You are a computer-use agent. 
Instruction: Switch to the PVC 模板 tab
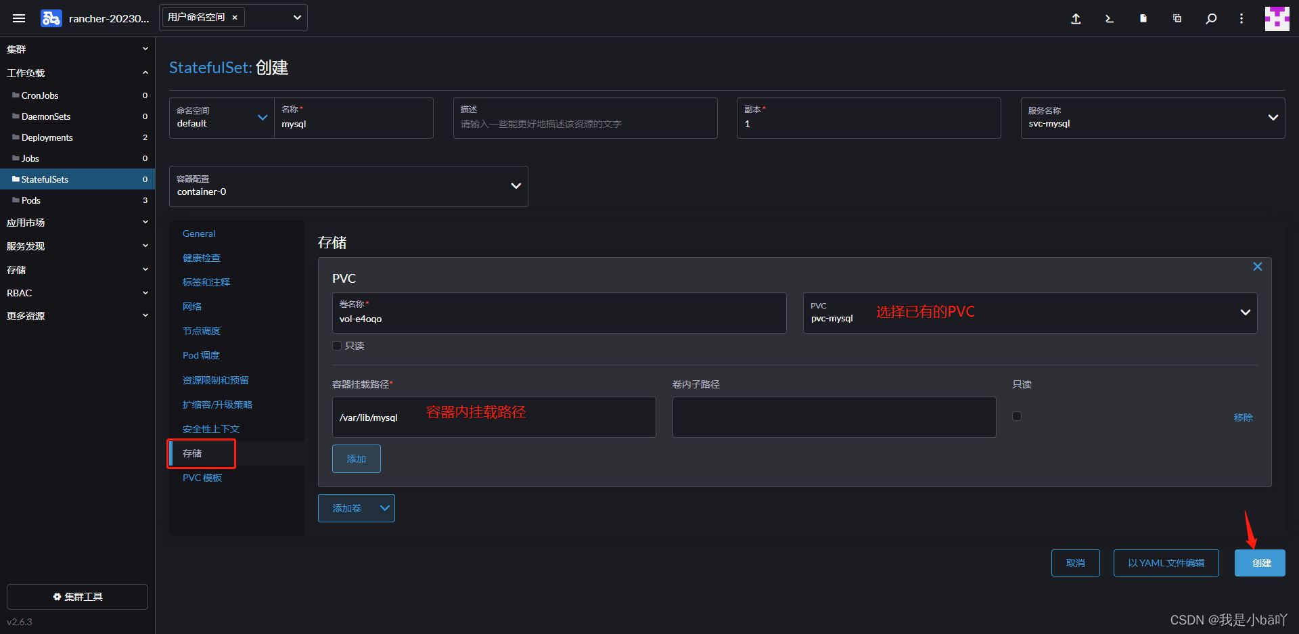[x=201, y=477]
